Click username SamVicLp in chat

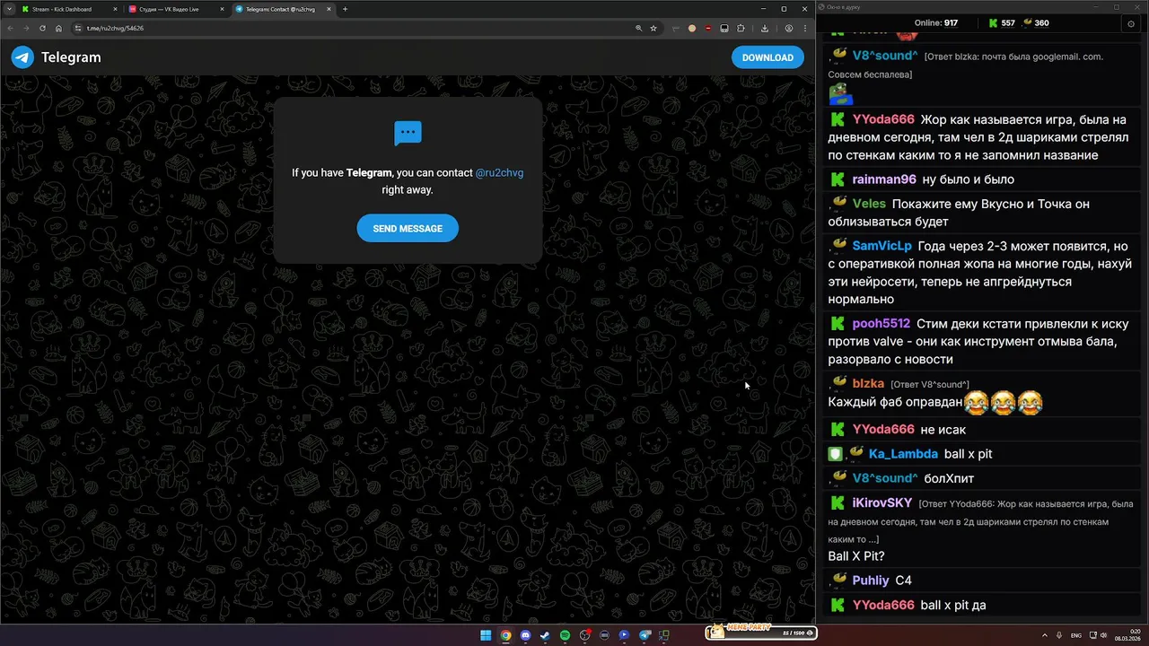(x=881, y=246)
